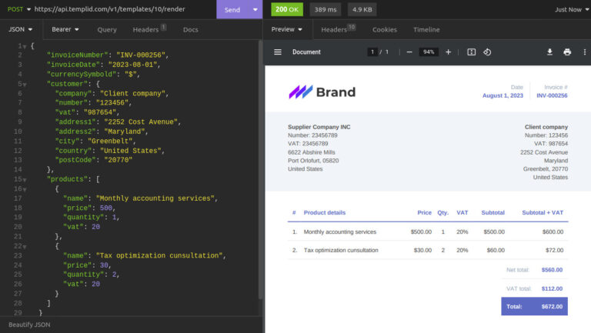The width and height of the screenshot is (591, 333).
Task: Zoom in the PDF document
Action: pyautogui.click(x=449, y=52)
